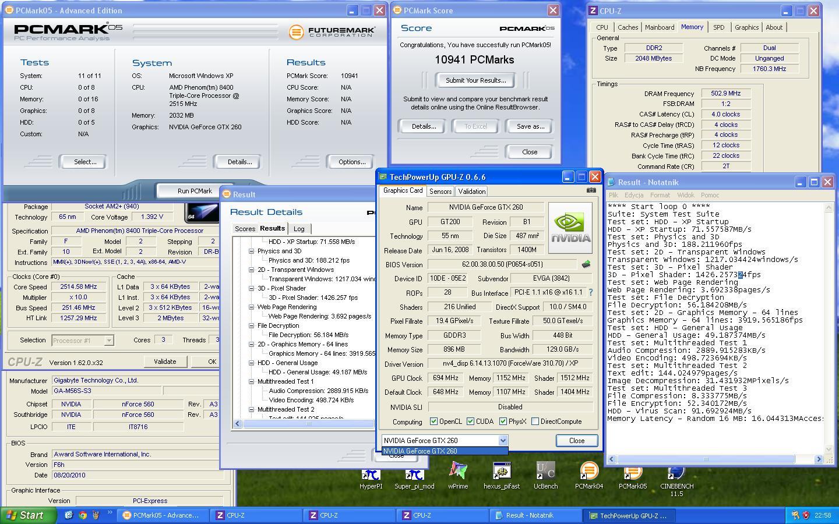
Task: Click the GPU-Z window title bar icon
Action: click(383, 177)
